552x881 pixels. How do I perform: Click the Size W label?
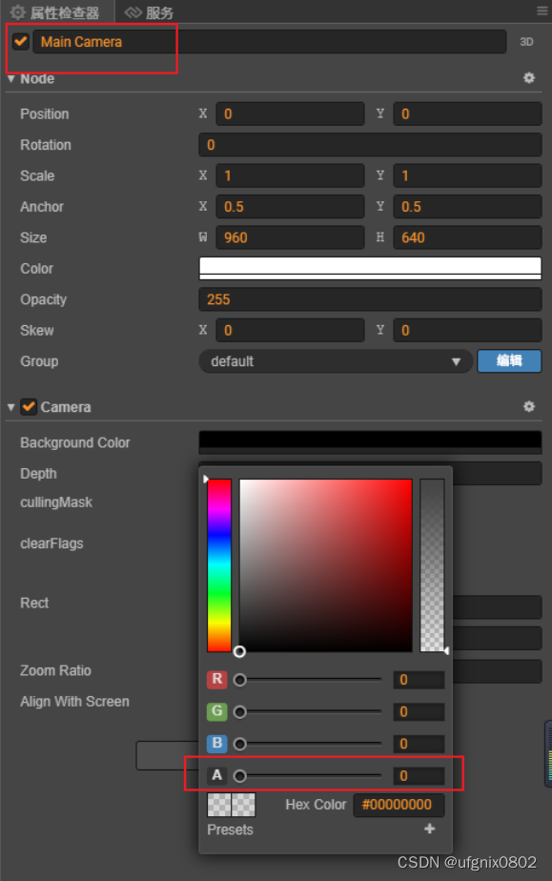(x=203, y=237)
